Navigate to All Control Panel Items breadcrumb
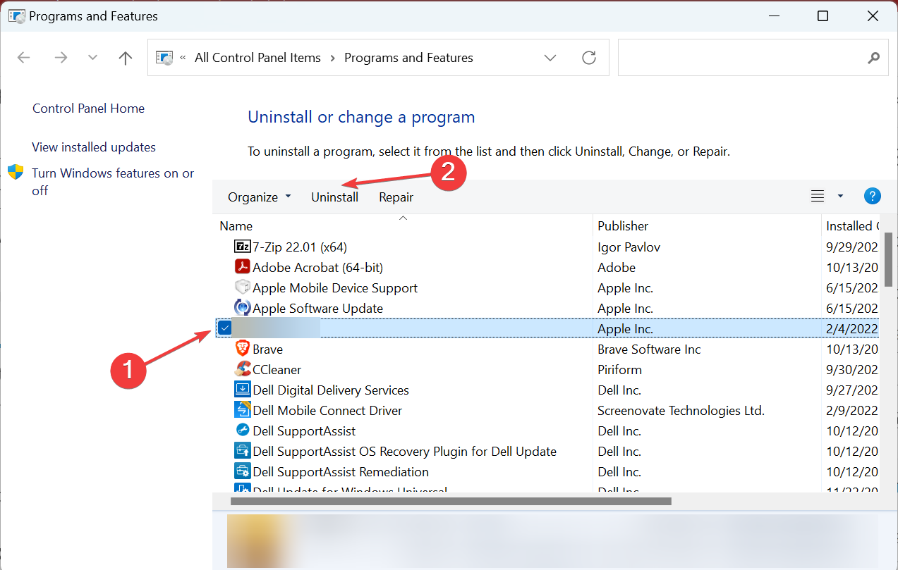 click(257, 58)
